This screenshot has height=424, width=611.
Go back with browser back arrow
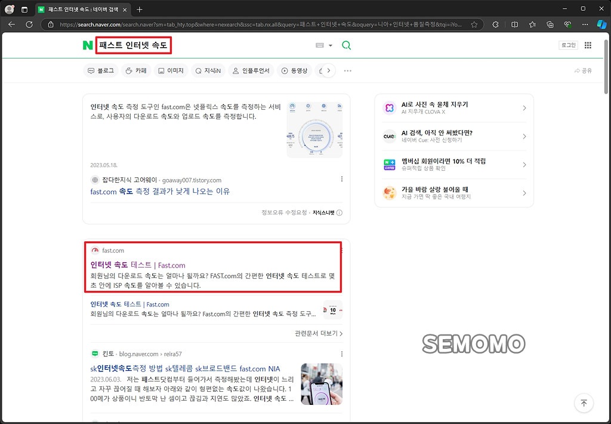[x=12, y=24]
